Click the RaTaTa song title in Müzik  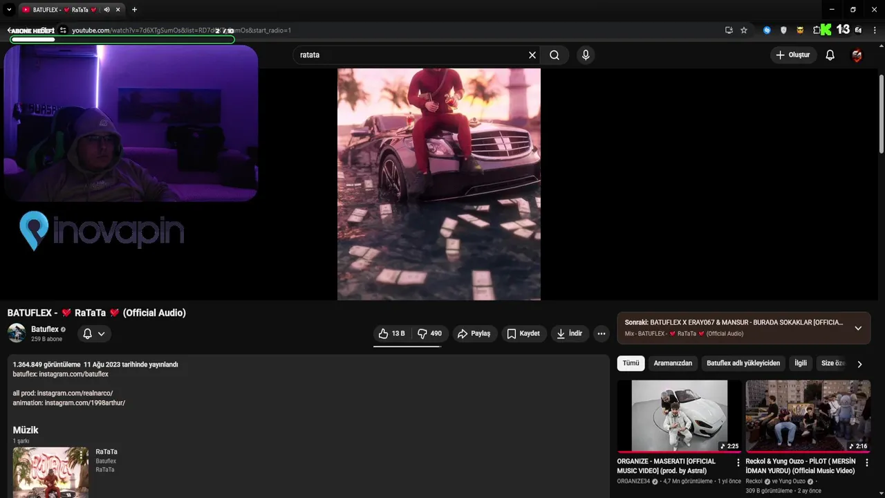point(106,452)
